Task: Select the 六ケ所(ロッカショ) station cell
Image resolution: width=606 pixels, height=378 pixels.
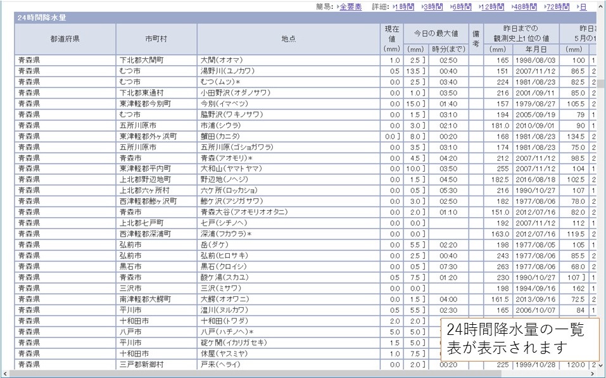Action: point(288,190)
